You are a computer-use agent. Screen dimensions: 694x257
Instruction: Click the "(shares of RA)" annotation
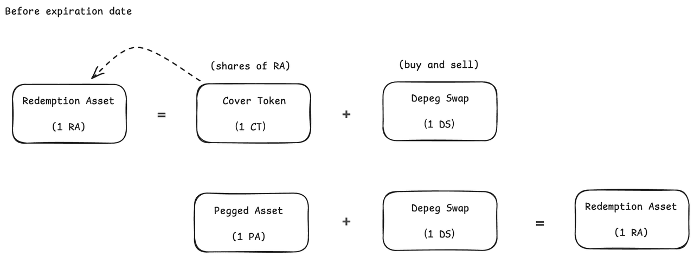pyautogui.click(x=250, y=66)
